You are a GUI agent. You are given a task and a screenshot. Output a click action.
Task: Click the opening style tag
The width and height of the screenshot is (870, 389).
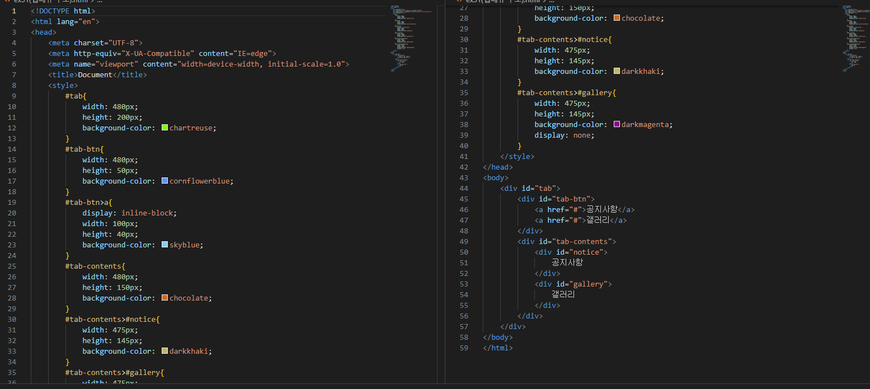click(x=63, y=85)
